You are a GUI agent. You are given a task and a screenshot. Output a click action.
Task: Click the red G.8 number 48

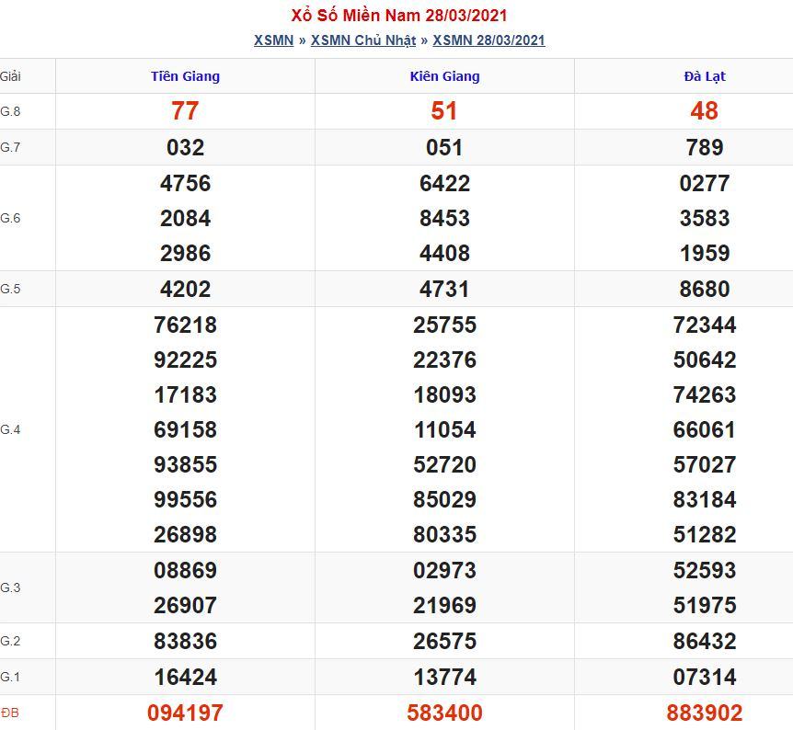point(705,111)
